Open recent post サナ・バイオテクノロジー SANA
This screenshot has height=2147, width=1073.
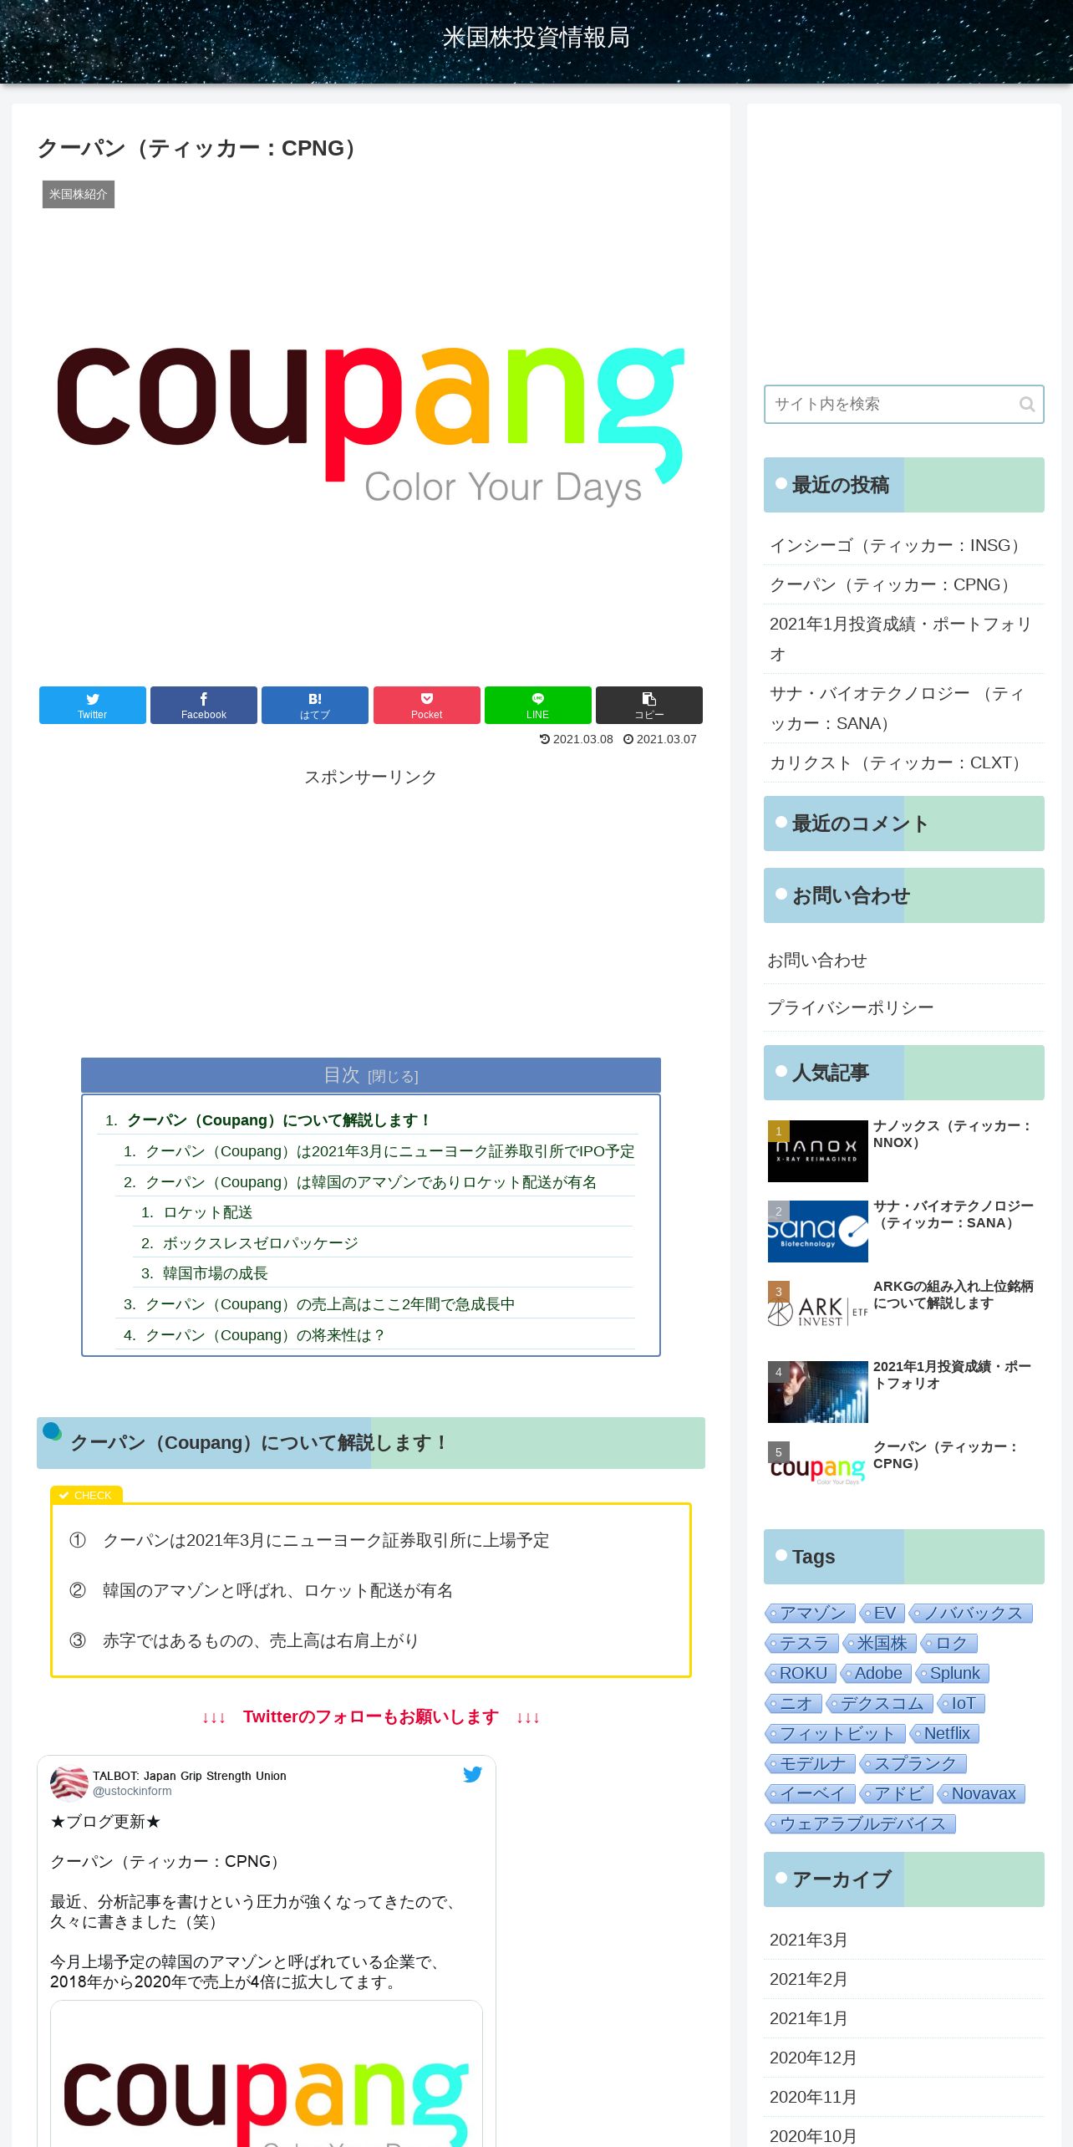pos(903,708)
